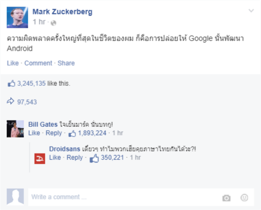
Task: Share the post via Share link
Action: [66, 63]
